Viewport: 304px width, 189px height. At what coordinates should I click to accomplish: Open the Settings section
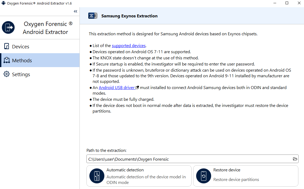tap(40, 74)
